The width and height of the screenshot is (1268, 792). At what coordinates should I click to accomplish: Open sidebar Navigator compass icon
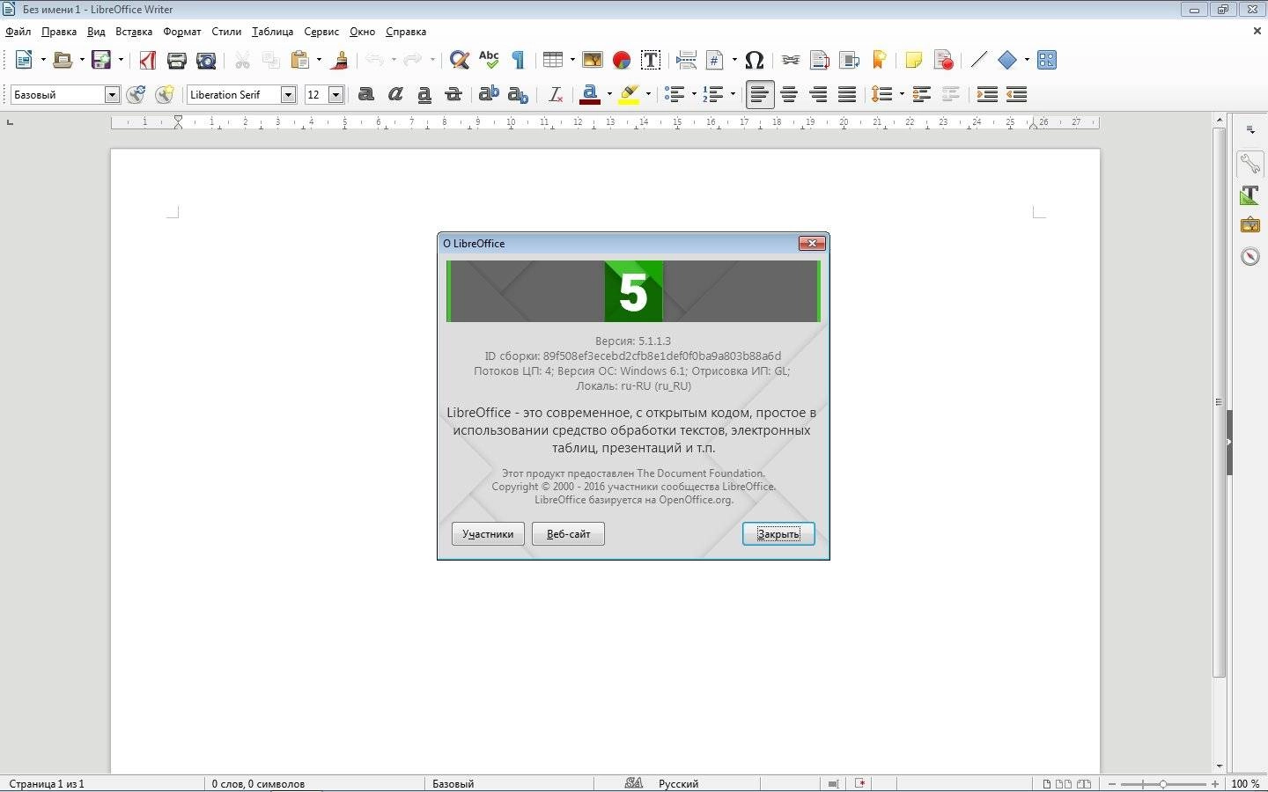[x=1250, y=256]
